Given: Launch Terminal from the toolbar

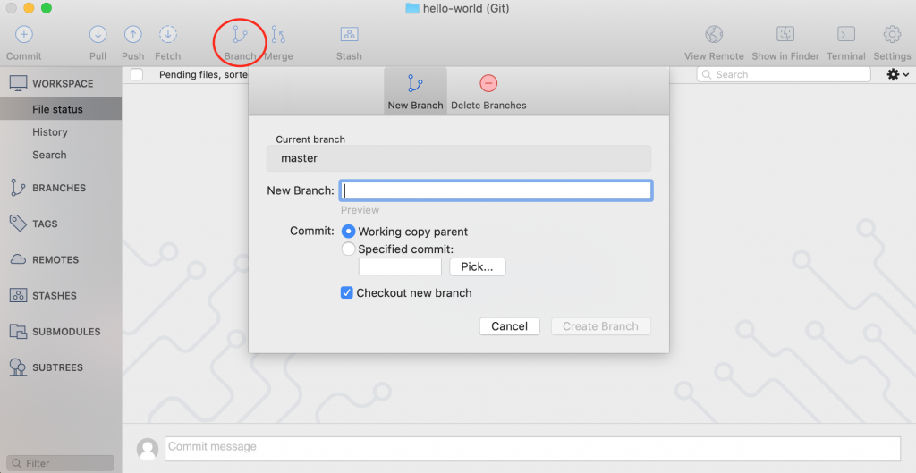Looking at the screenshot, I should 845,35.
